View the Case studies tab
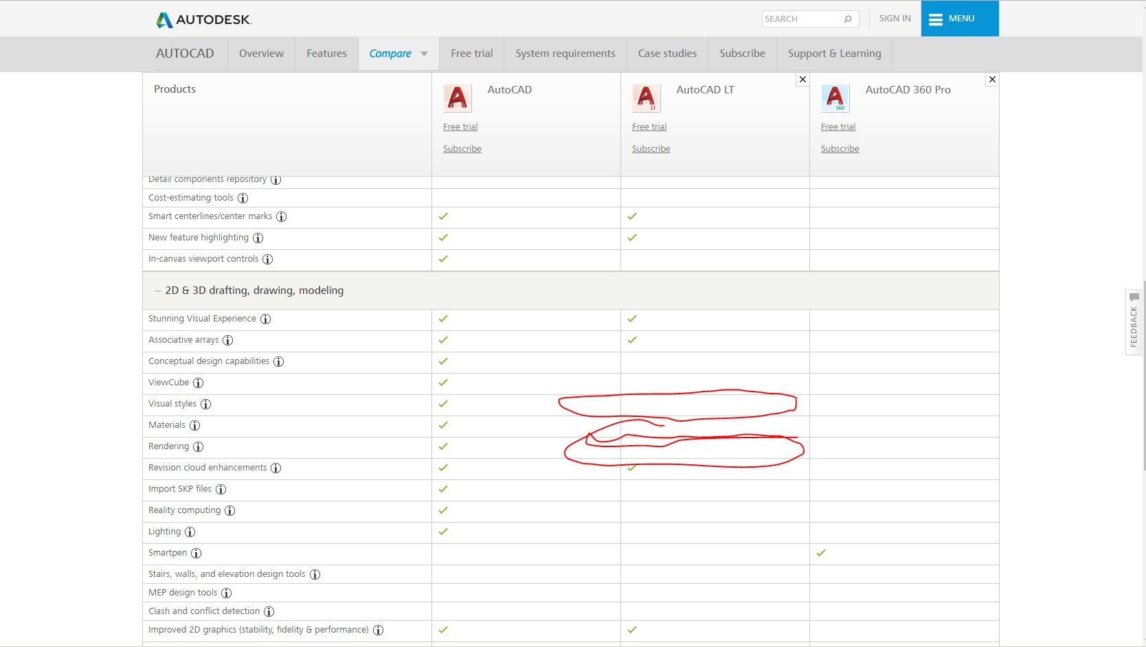Viewport: 1146px width, 647px height. (x=667, y=54)
